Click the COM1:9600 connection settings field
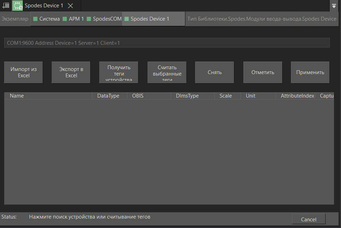Viewport: 341px width, 228px height. [166, 42]
